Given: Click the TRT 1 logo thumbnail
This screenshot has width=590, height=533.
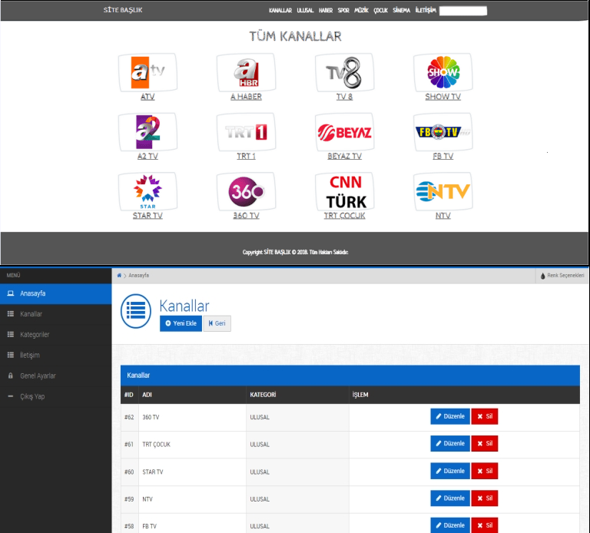Looking at the screenshot, I should tap(246, 131).
